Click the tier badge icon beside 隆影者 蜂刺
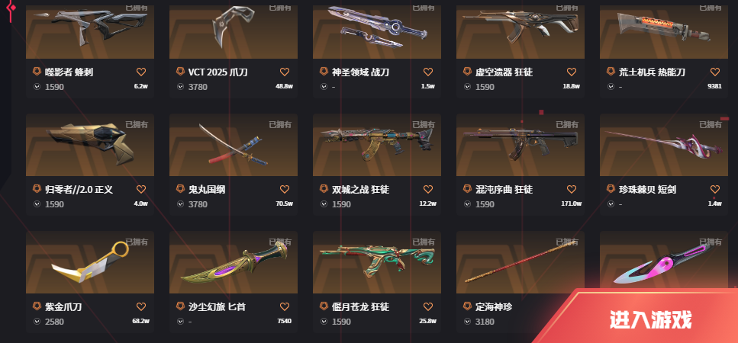Image resolution: width=738 pixels, height=343 pixels. coord(37,72)
